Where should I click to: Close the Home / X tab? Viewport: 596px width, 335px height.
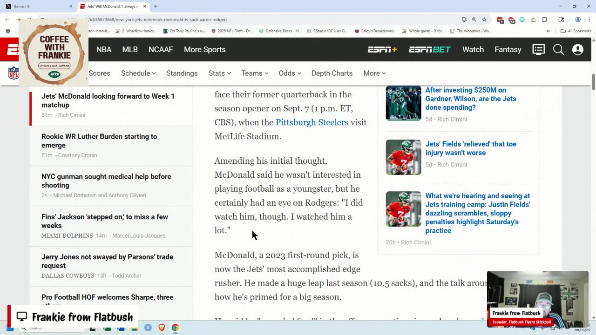click(x=71, y=6)
